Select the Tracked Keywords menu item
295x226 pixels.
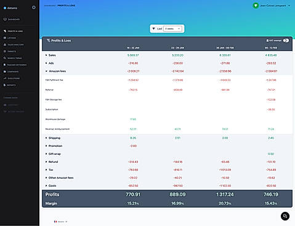pyautogui.click(x=15, y=65)
